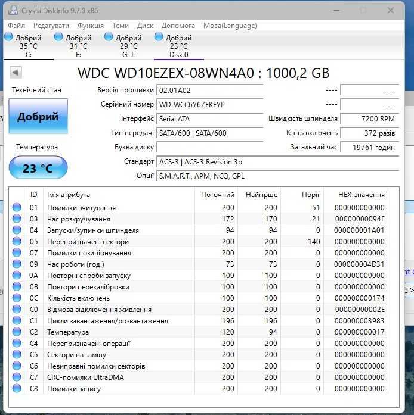414x415 pixels.
Task: Click status icon for attribute 07 Помилки позиціонування
Action: point(17,253)
